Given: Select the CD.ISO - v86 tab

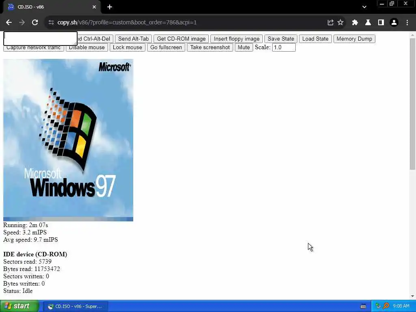Looking at the screenshot, I should pyautogui.click(x=52, y=7).
